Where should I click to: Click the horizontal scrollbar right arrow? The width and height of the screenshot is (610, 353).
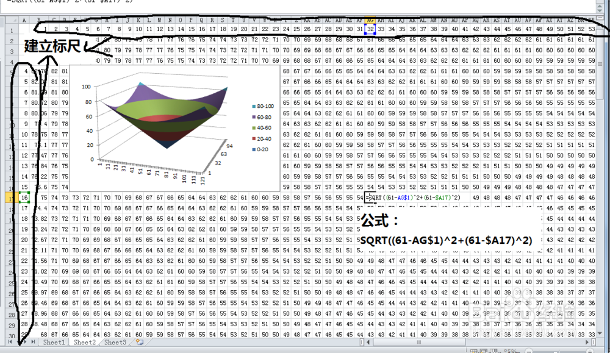point(587,342)
